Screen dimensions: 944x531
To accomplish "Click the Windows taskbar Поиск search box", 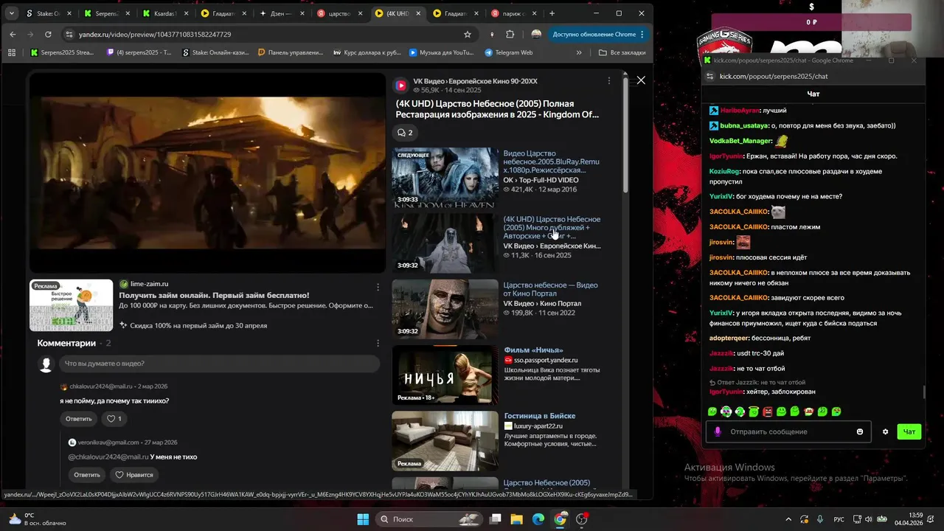I will pyautogui.click(x=428, y=519).
